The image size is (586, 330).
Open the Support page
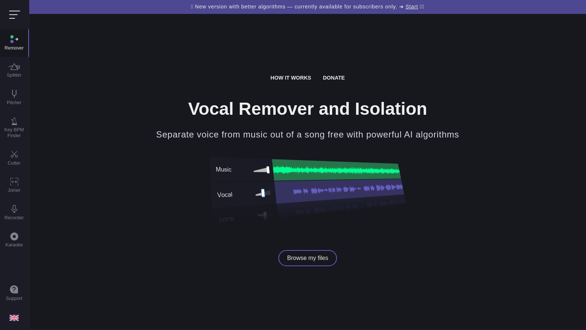(14, 293)
